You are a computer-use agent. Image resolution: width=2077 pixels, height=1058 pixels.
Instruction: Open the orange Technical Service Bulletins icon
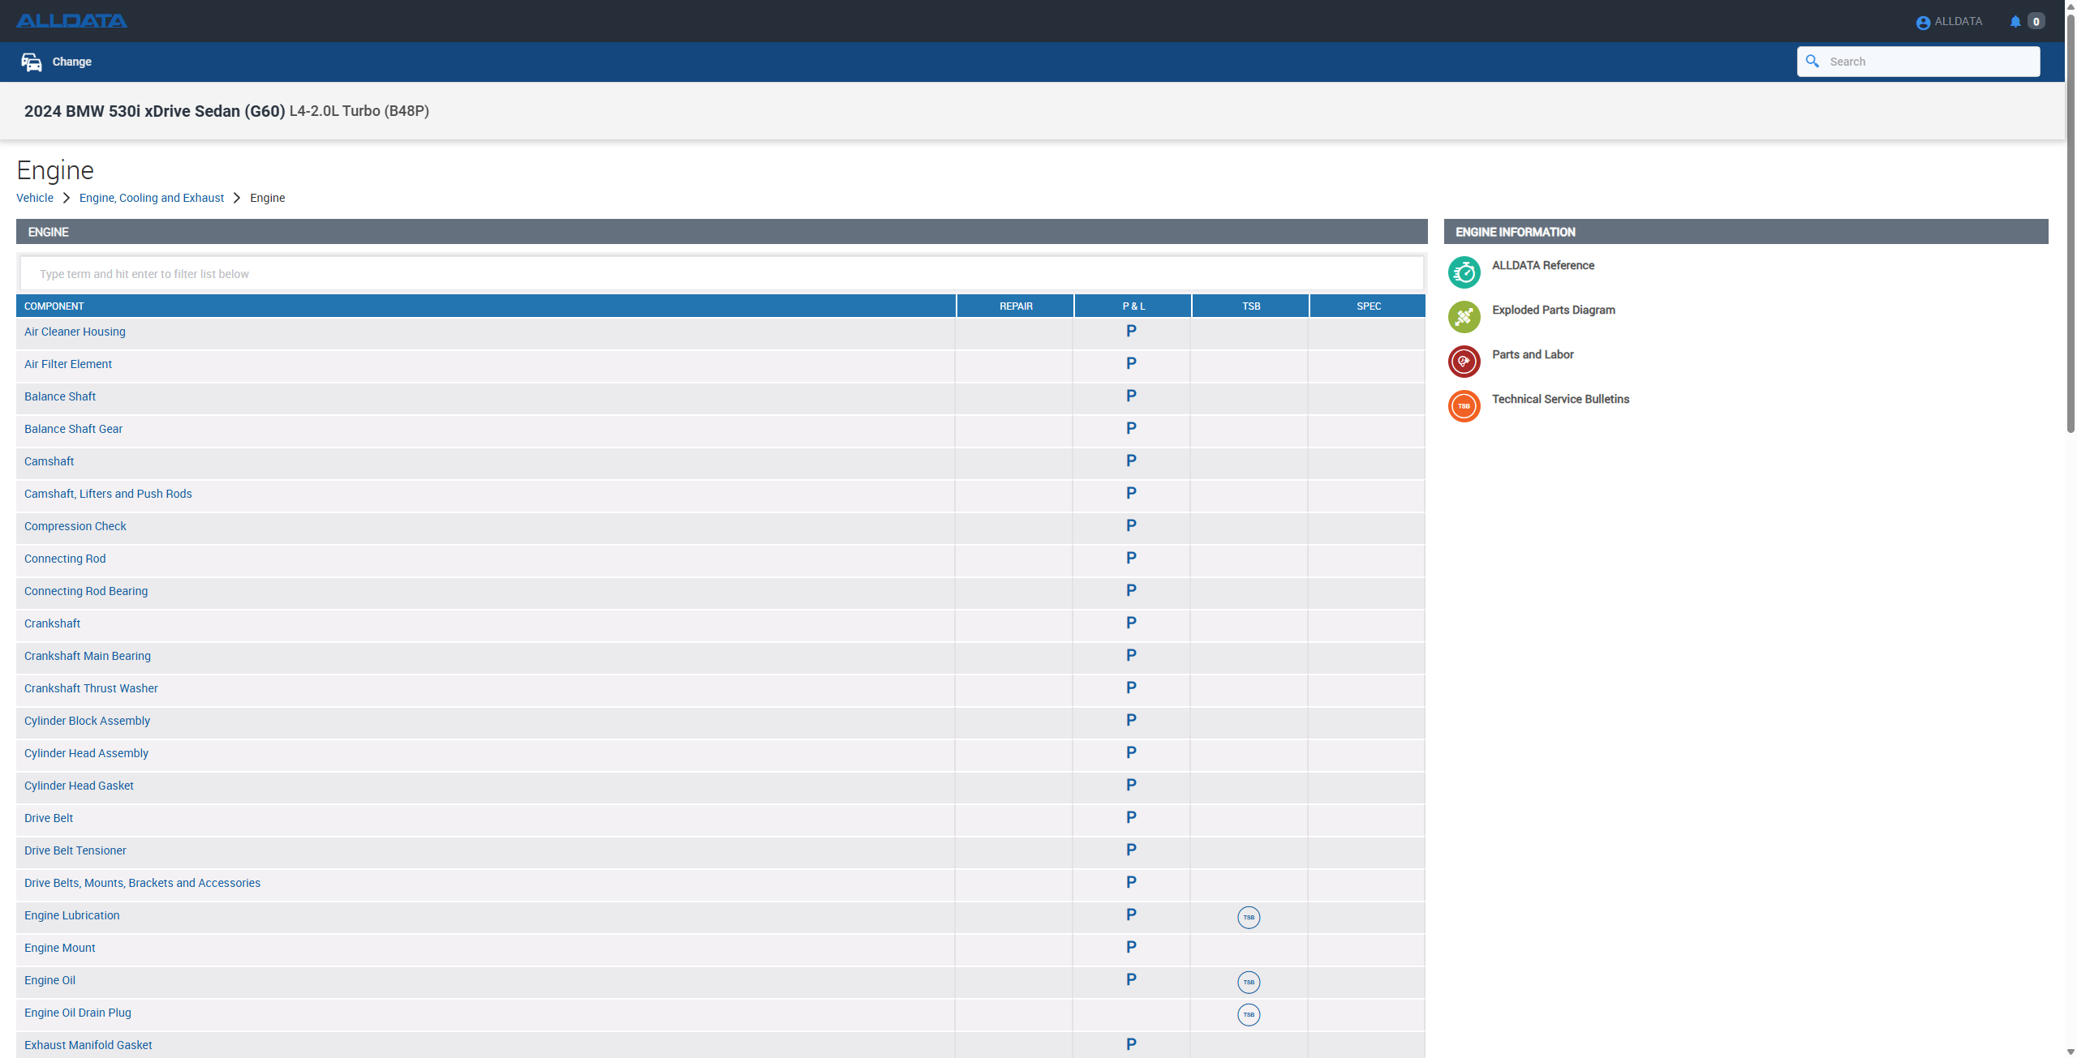(x=1464, y=406)
